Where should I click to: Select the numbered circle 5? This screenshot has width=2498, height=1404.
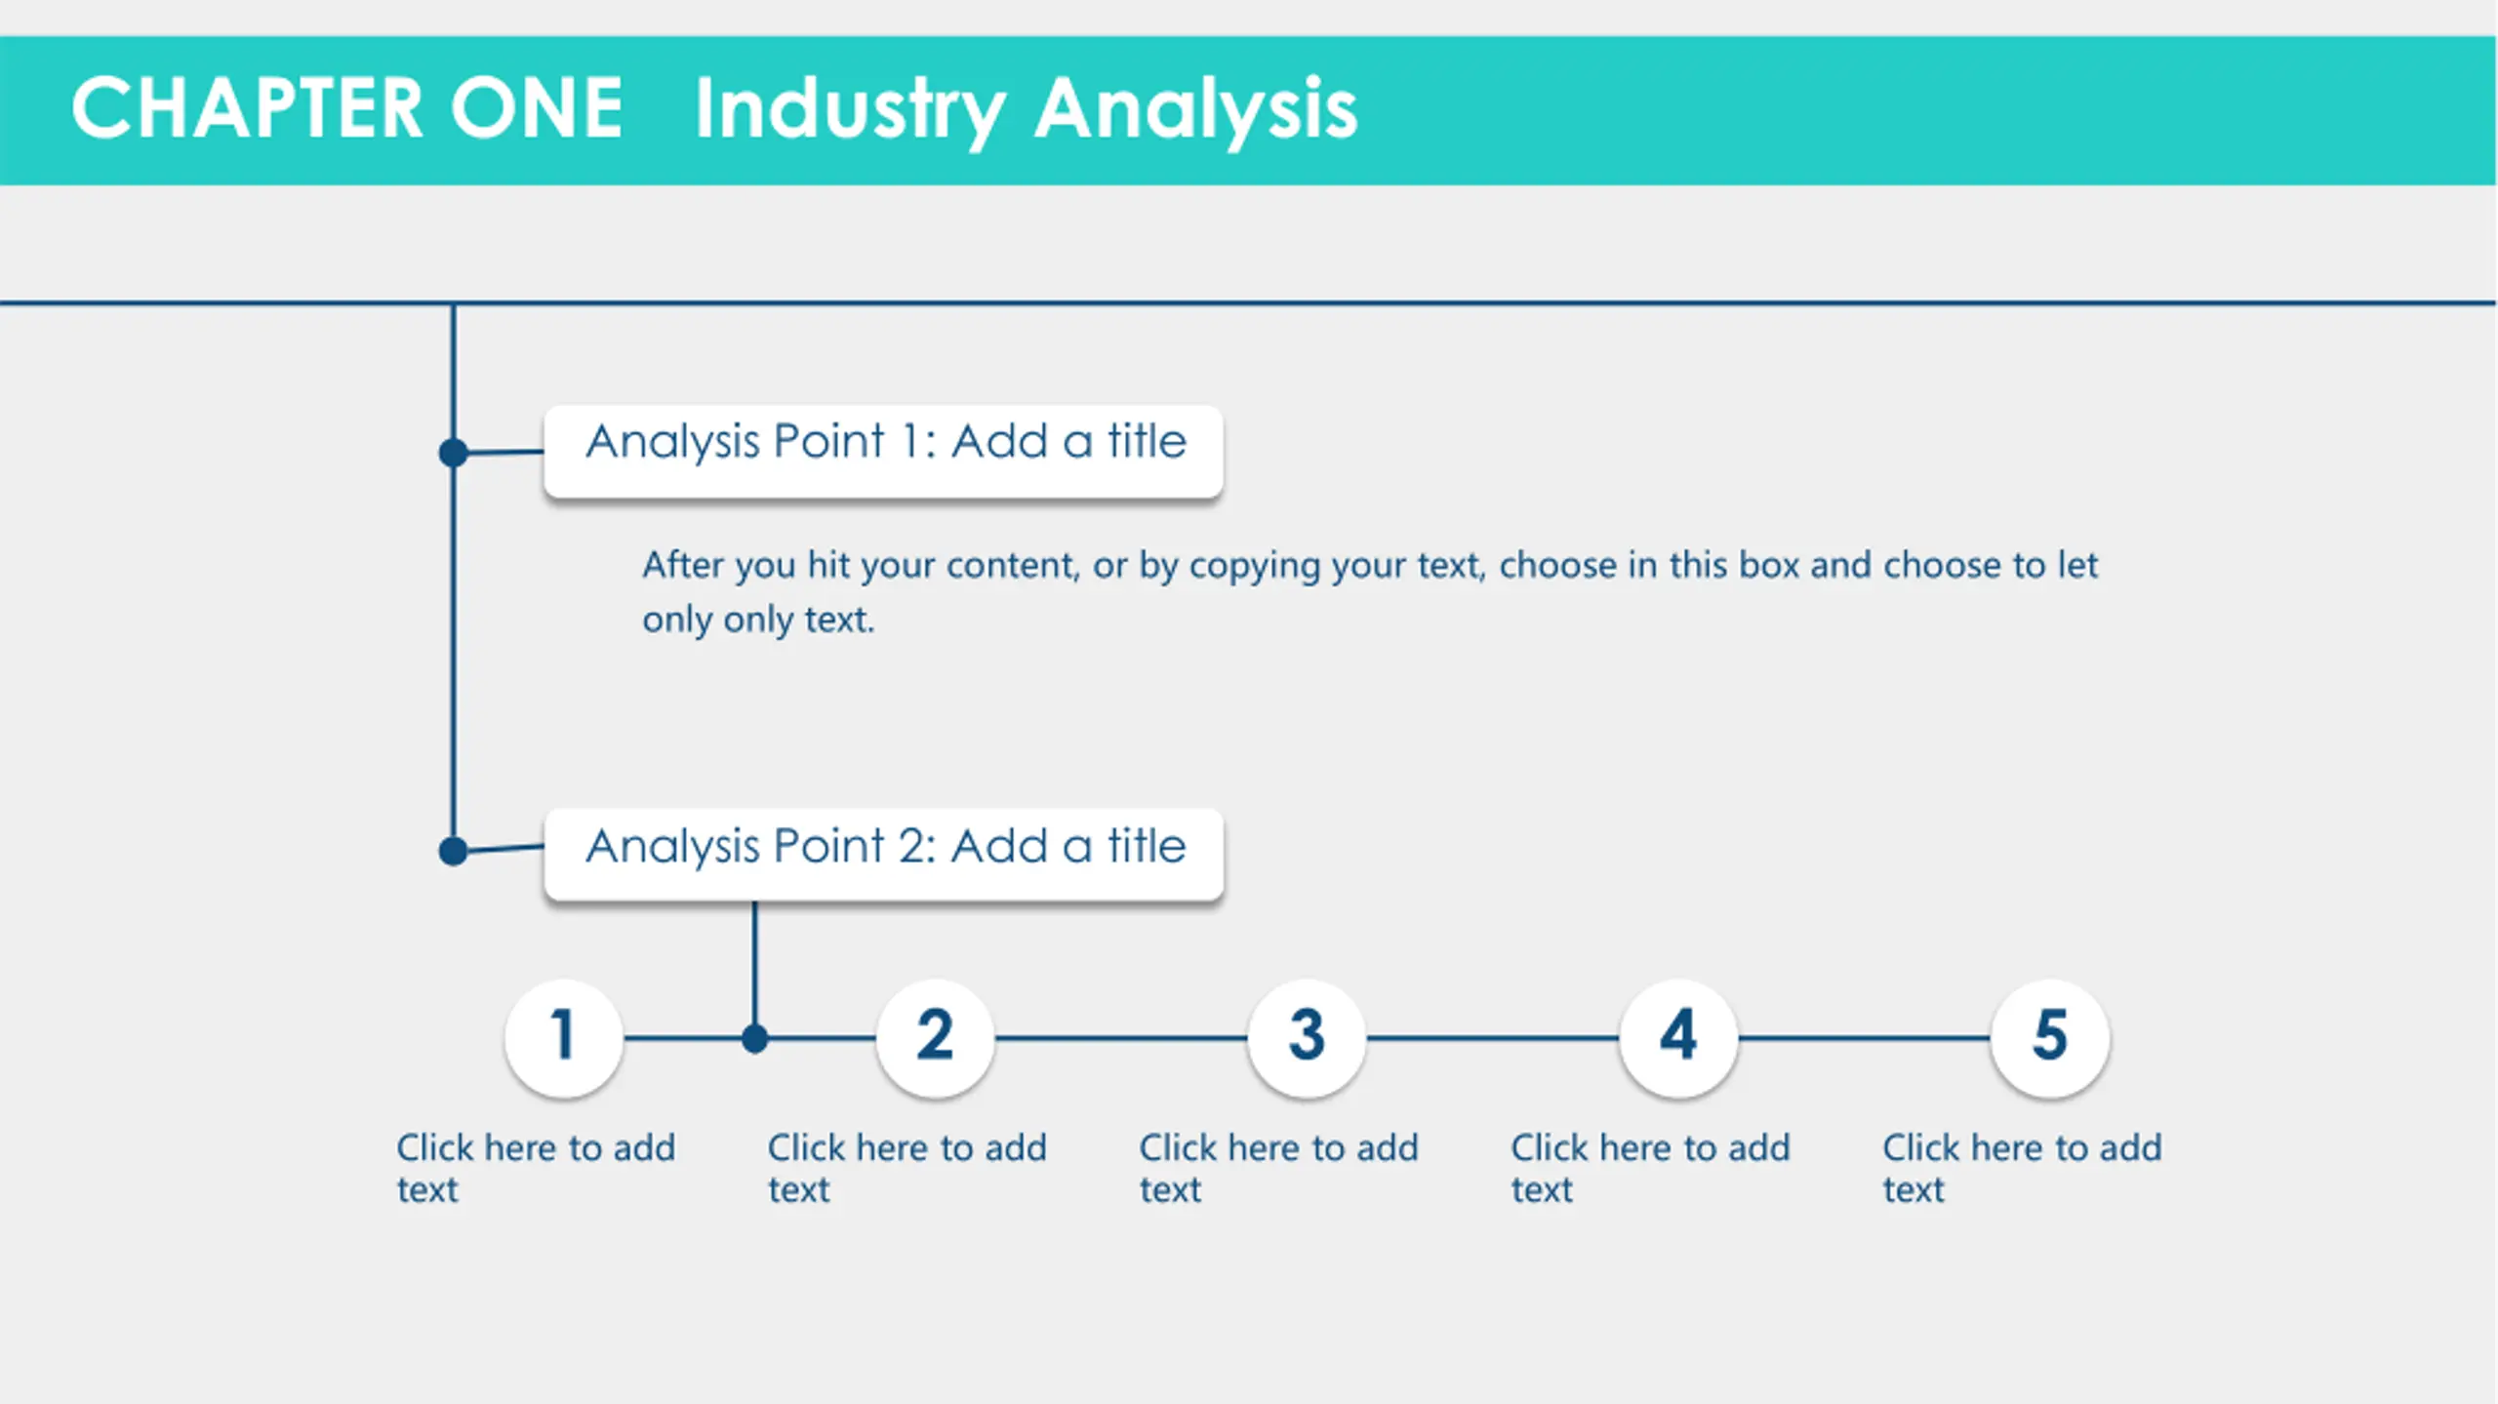[x=2050, y=1037]
